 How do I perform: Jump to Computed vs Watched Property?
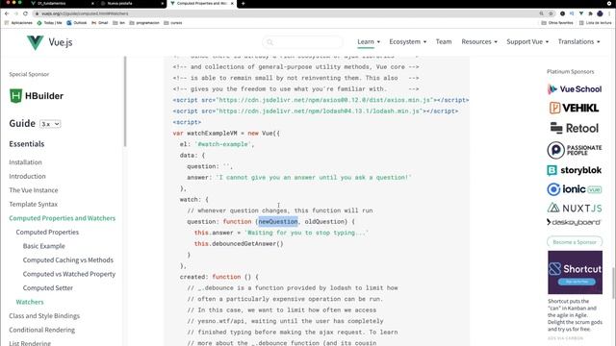69,274
